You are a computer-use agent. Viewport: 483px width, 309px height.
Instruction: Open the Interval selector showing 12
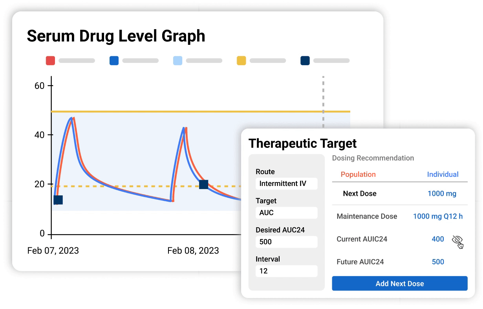coord(286,271)
